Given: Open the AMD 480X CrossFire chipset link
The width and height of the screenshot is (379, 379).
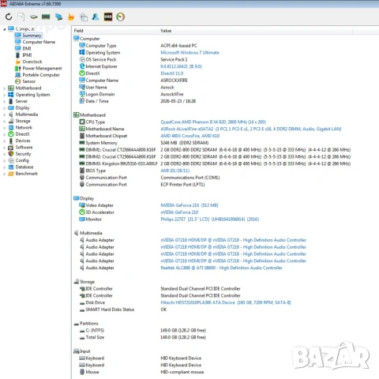Looking at the screenshot, I should 190,136.
